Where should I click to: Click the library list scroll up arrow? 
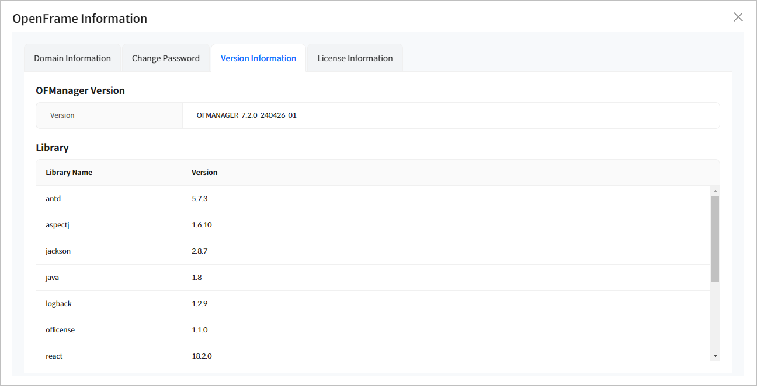pos(715,191)
